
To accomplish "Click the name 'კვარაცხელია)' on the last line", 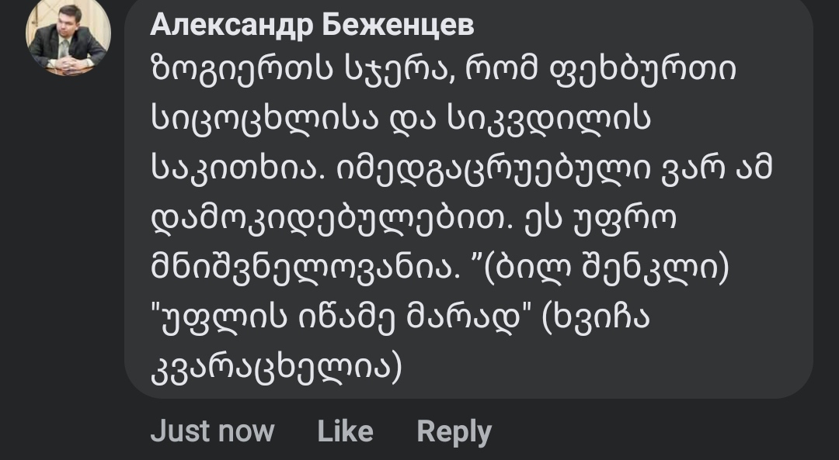I will point(276,367).
